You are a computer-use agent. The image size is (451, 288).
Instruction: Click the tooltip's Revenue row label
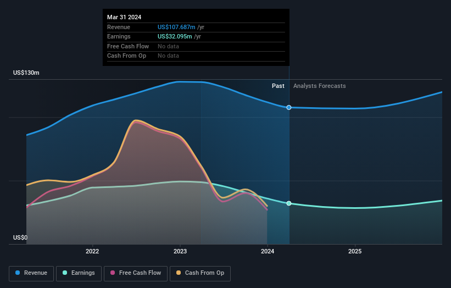pyautogui.click(x=119, y=27)
